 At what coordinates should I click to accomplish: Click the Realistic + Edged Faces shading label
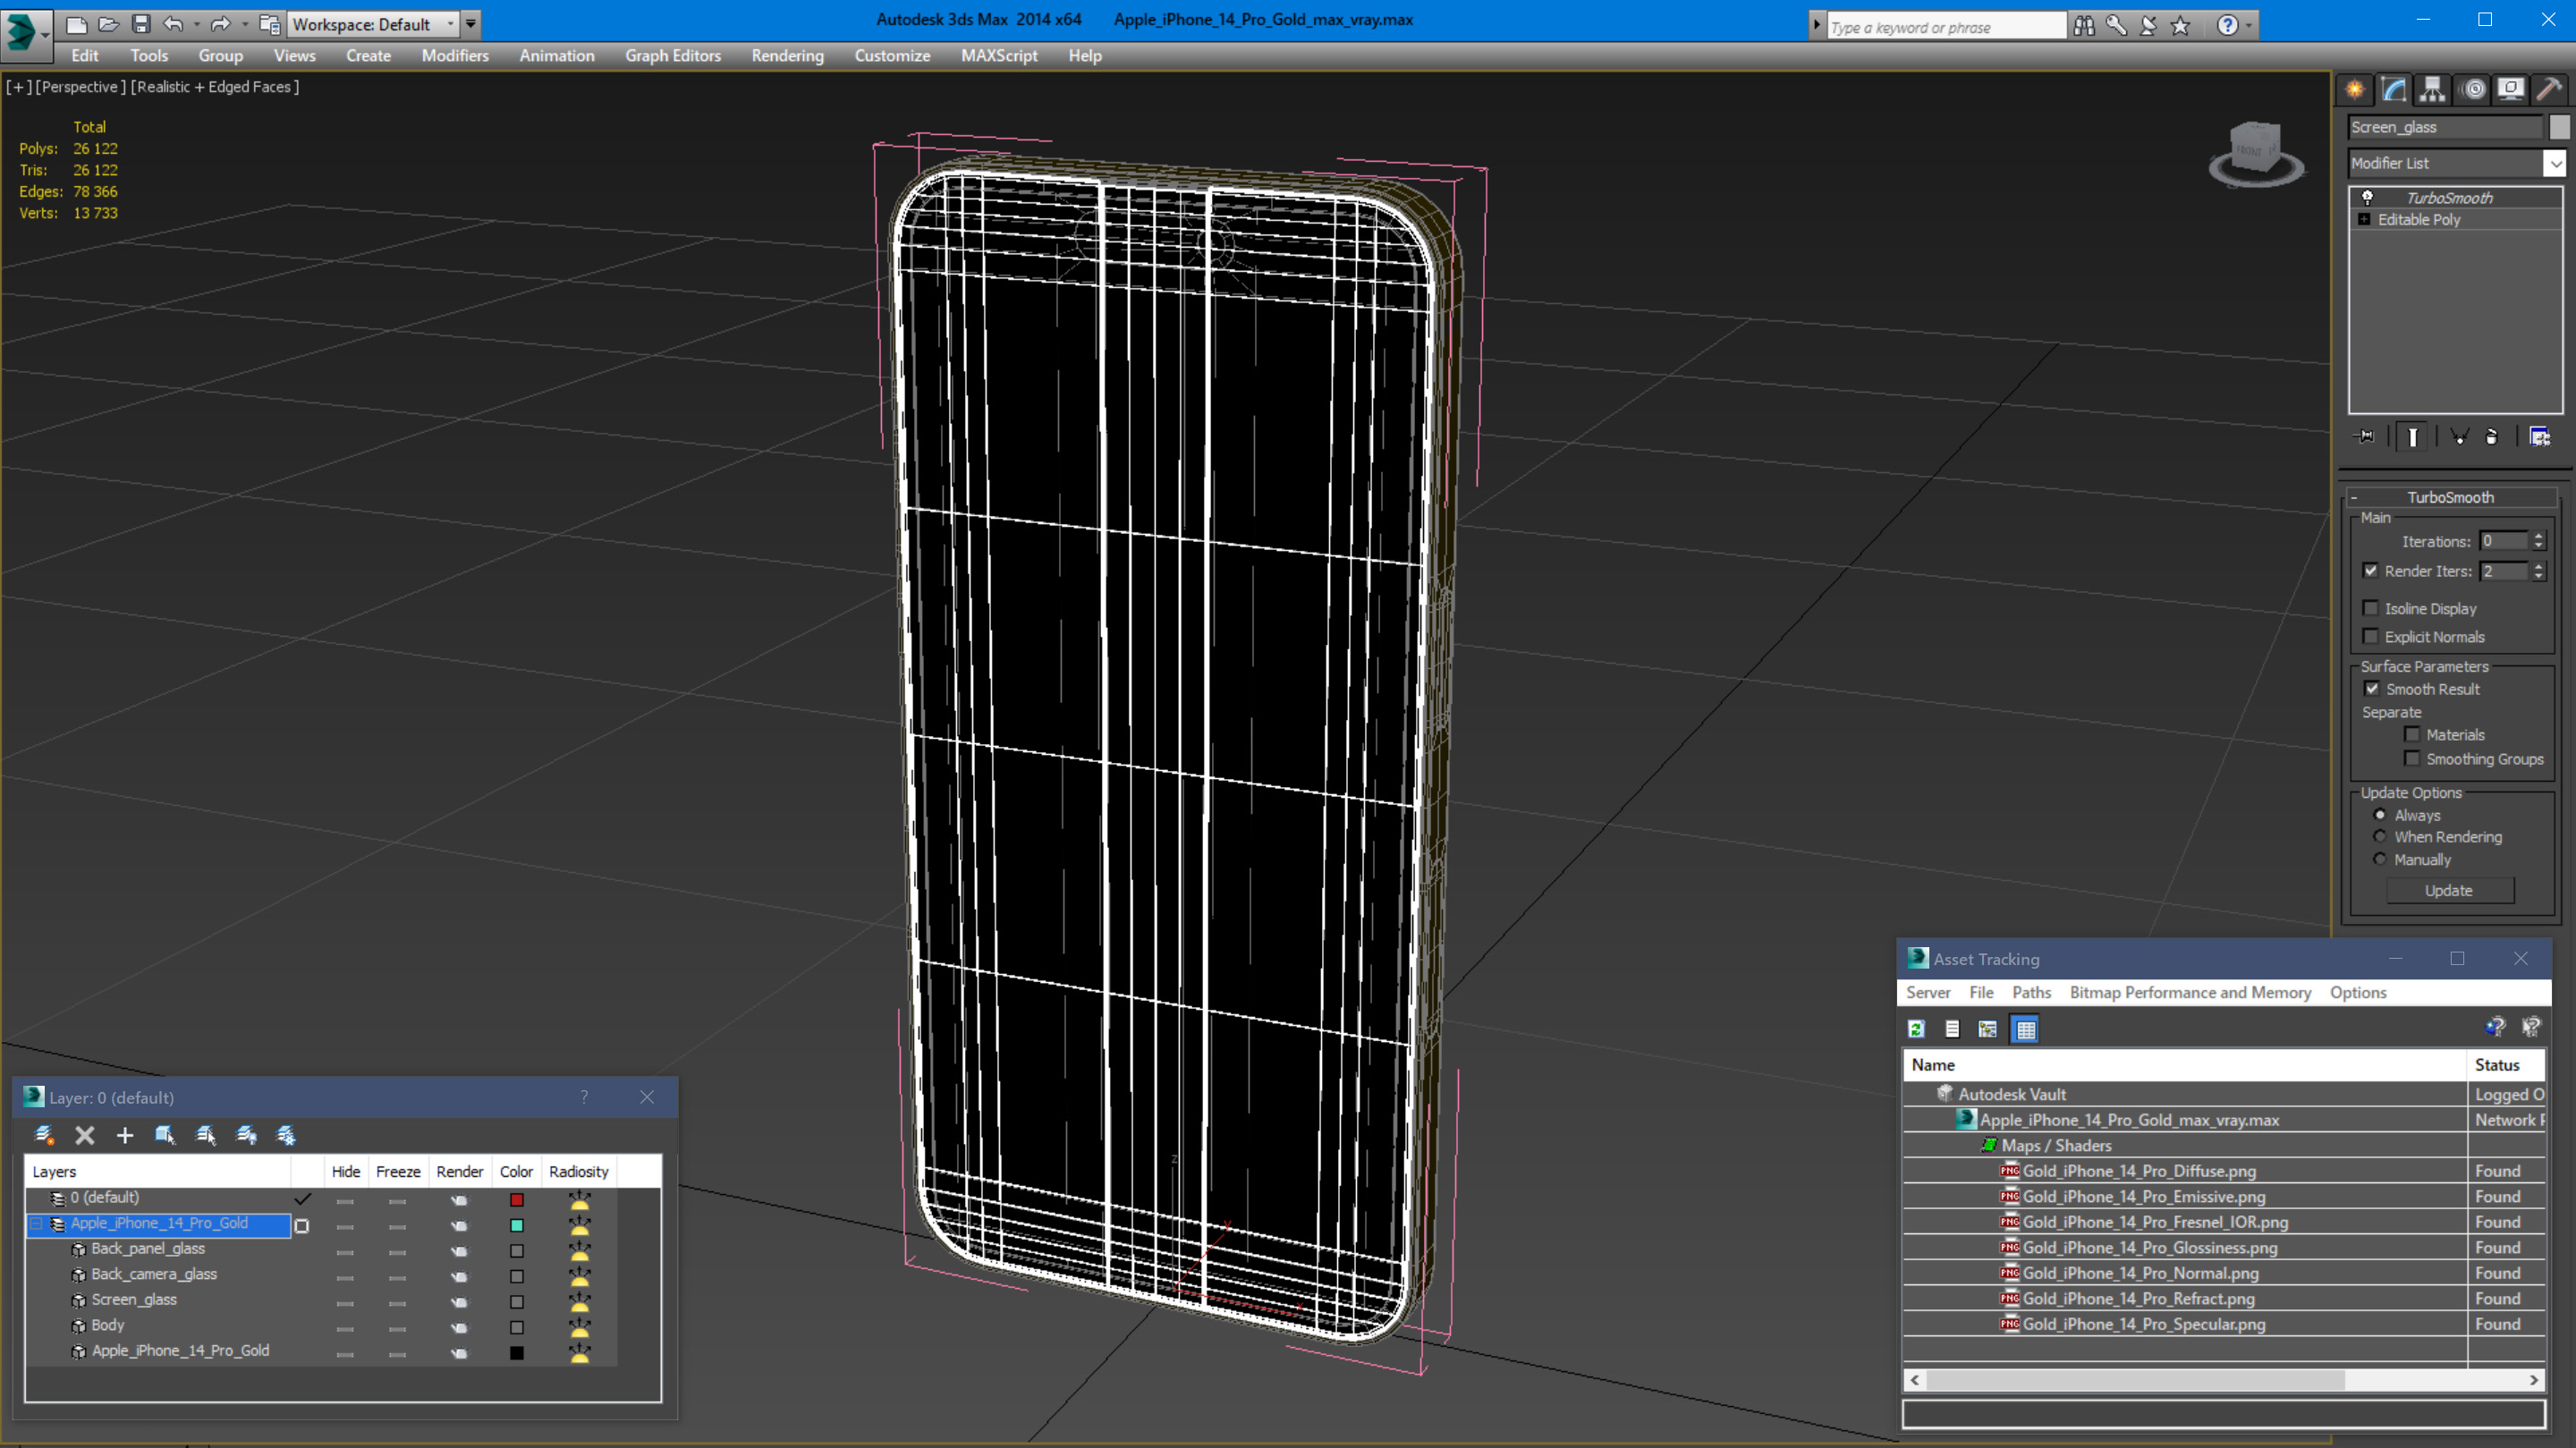tap(215, 87)
